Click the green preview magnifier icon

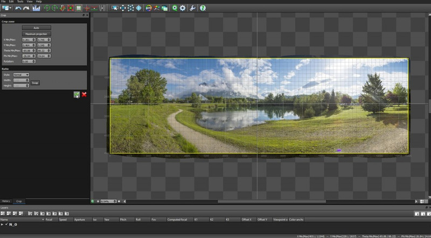click(x=175, y=8)
